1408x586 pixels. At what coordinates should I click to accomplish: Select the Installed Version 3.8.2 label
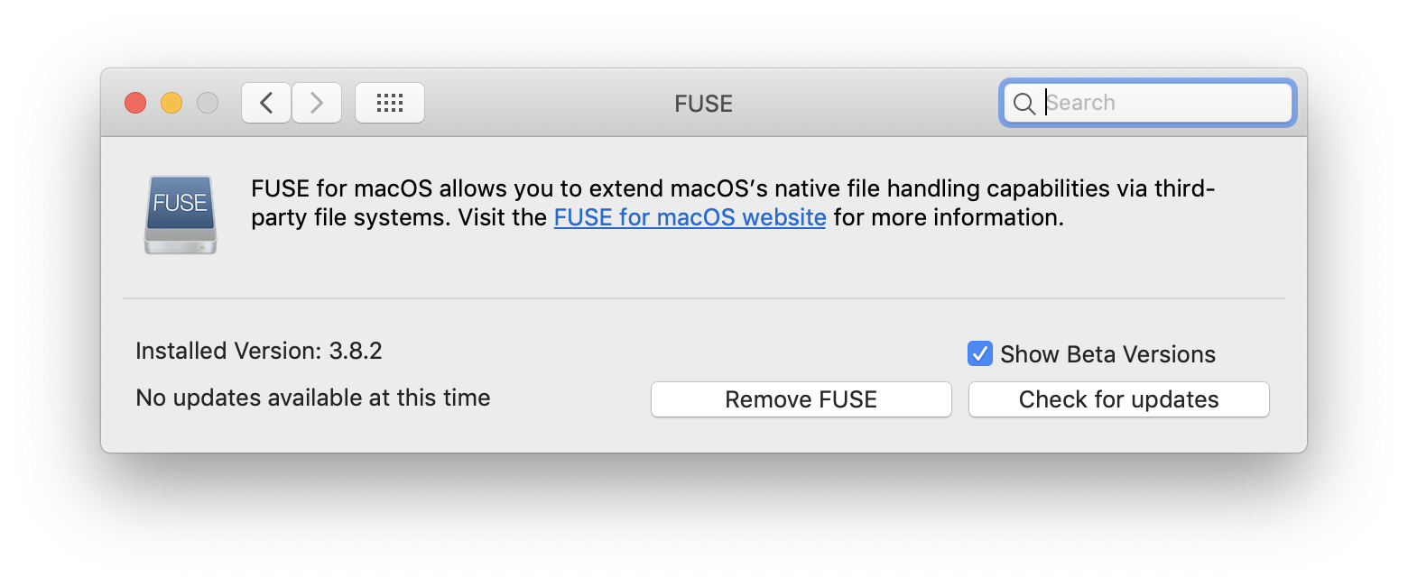(259, 351)
